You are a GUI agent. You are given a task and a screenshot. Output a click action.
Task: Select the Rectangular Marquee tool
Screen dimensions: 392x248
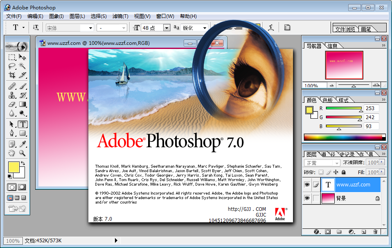[x=12, y=58]
